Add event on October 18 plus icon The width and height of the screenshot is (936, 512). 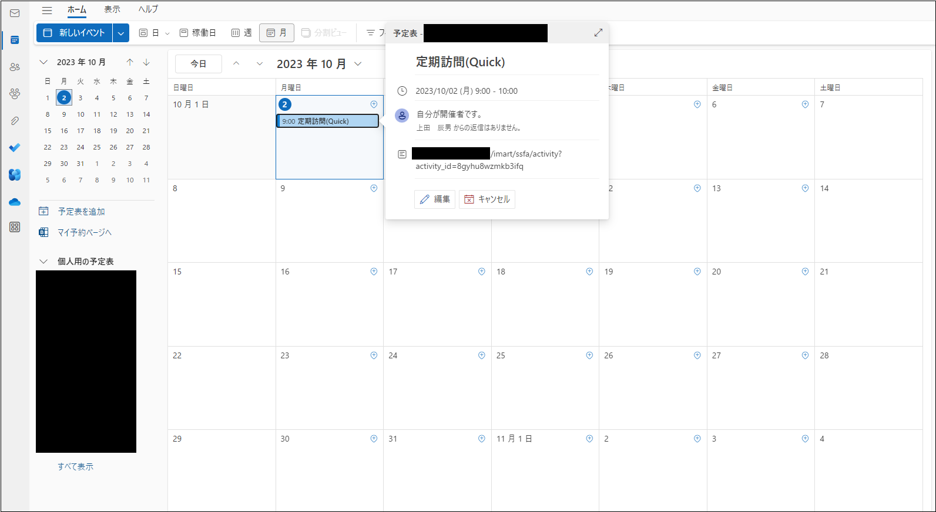click(x=589, y=272)
